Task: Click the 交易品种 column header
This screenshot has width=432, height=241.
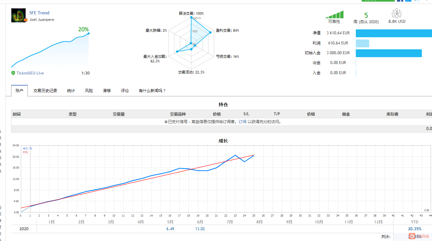Action: (178, 114)
